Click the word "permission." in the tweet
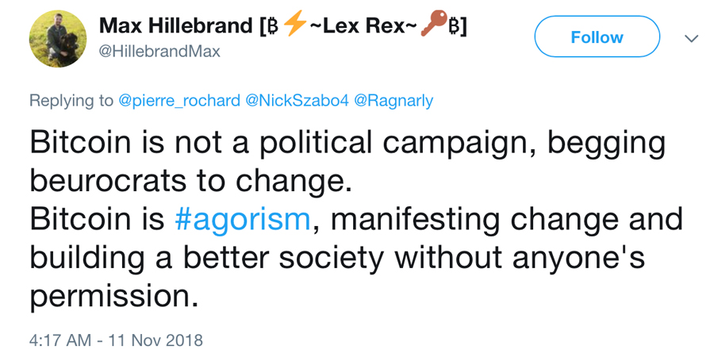 point(113,296)
